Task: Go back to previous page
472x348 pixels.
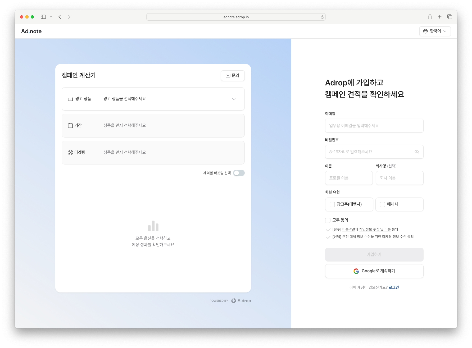Action: (60, 17)
